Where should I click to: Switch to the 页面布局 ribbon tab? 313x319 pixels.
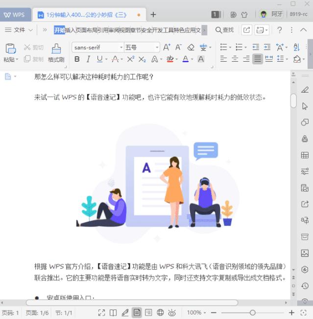pos(86,30)
